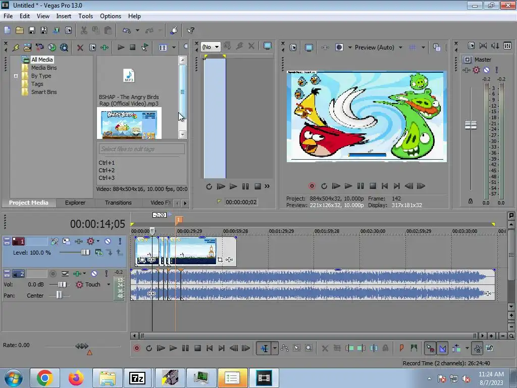The image size is (517, 388).
Task: Open the Undo history dropdown arrow
Action: point(137,30)
